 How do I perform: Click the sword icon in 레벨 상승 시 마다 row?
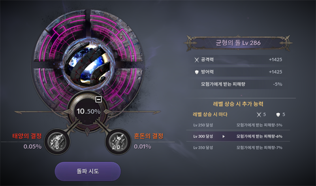(x=259, y=115)
